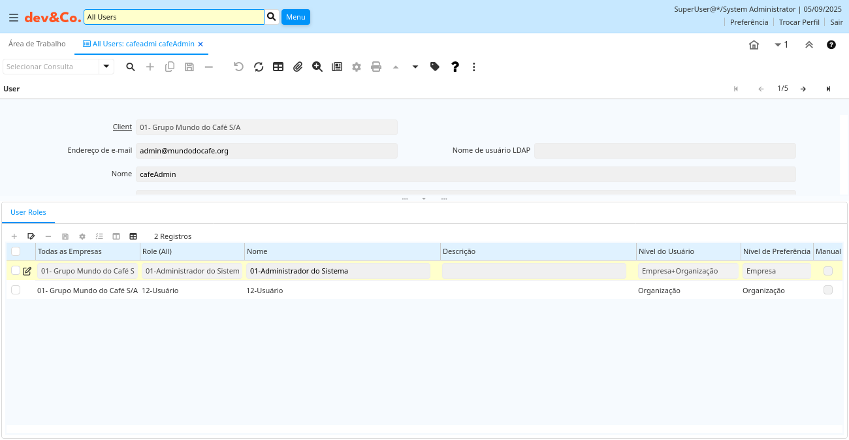Select the User Roles tab
Image resolution: width=849 pixels, height=440 pixels.
pos(28,213)
